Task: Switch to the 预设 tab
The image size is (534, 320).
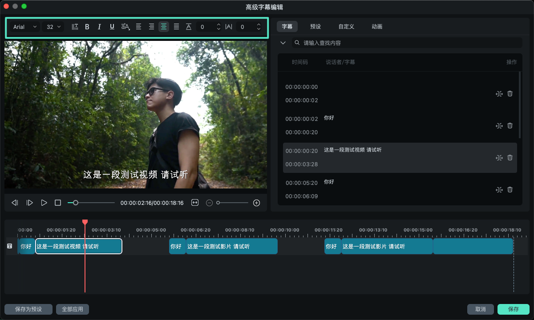Action: (316, 27)
